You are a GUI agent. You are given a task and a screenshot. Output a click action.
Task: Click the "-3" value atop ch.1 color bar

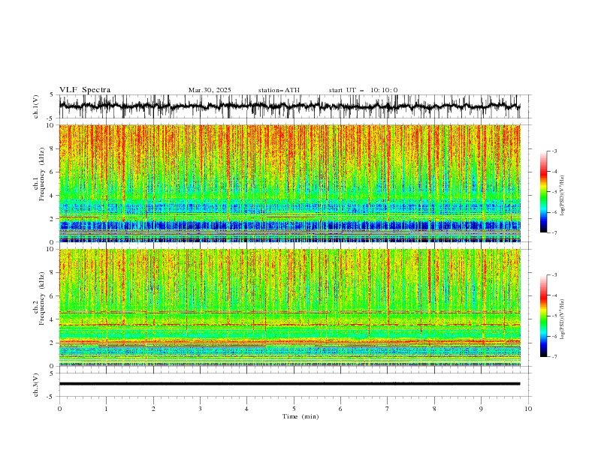[x=554, y=151]
